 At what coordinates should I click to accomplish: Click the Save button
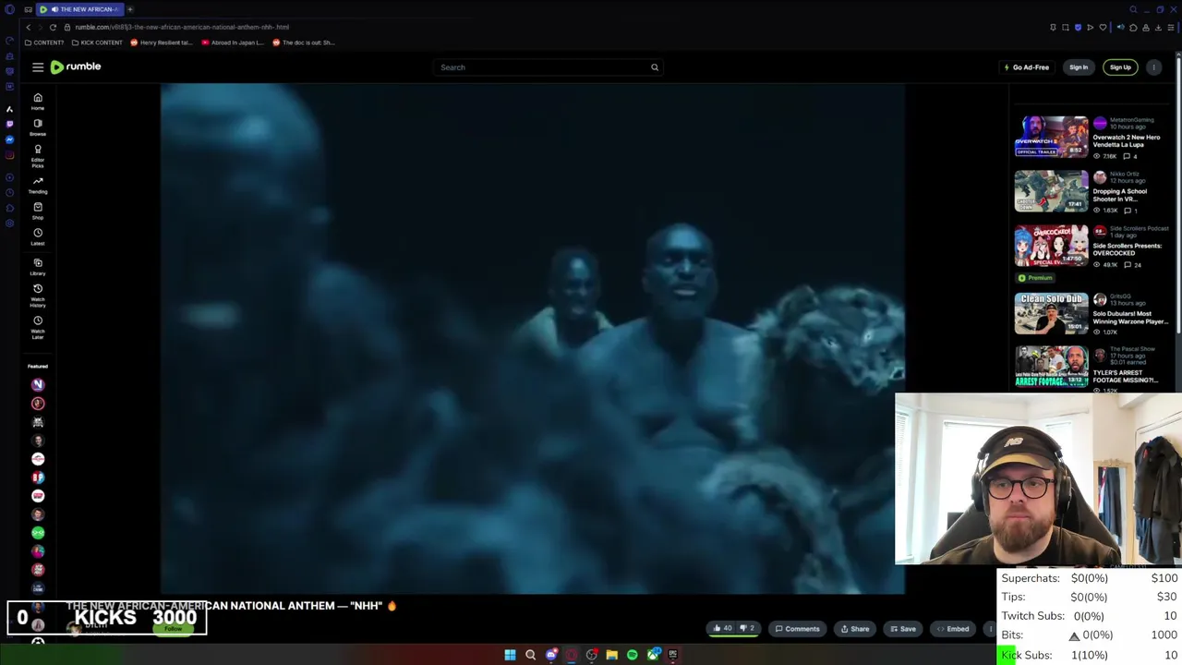click(x=902, y=629)
